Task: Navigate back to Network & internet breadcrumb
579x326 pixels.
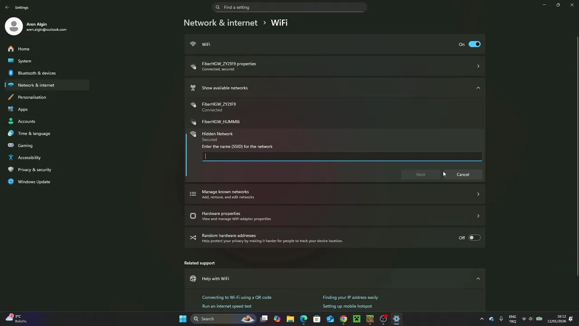Action: pyautogui.click(x=220, y=23)
